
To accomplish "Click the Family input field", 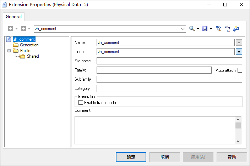I will pos(154,70).
